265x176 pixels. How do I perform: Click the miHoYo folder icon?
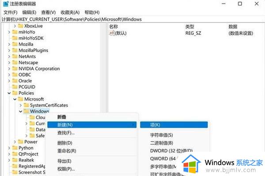(x=15, y=32)
